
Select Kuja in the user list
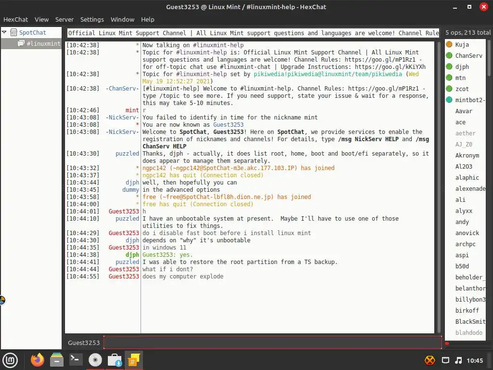click(462, 45)
